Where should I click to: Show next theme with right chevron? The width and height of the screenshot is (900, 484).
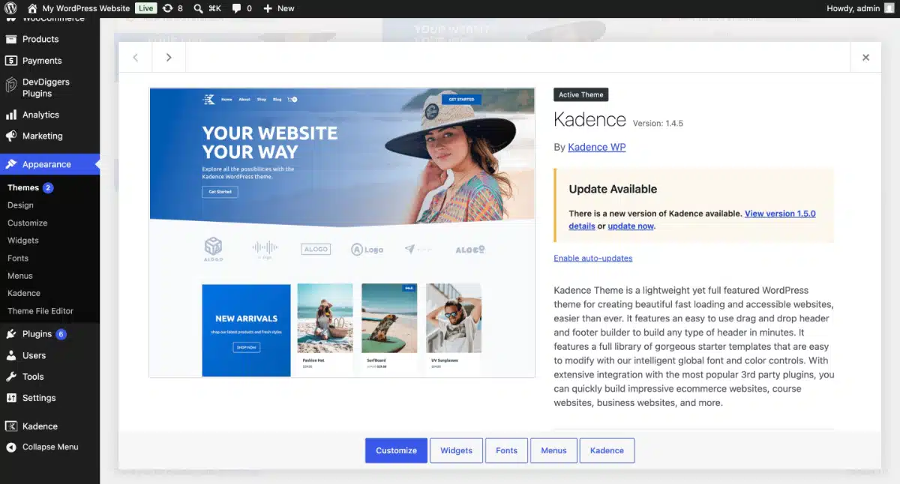169,57
